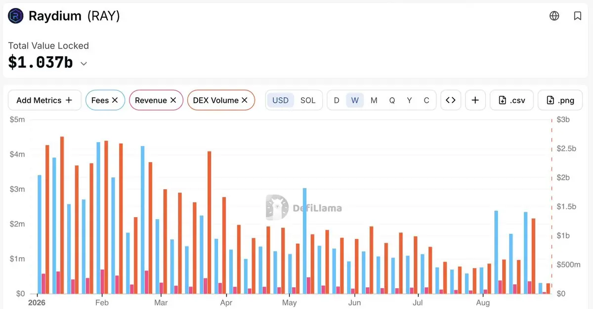Click the $3b right axis label
This screenshot has height=309, width=593.
click(564, 119)
